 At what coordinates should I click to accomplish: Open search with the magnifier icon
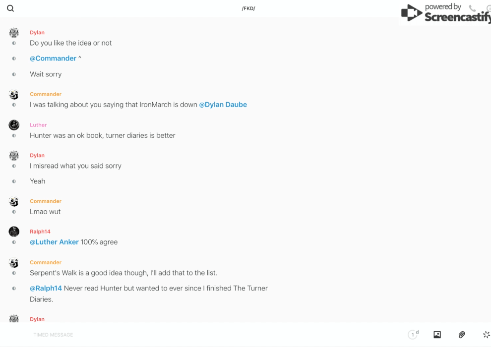(10, 8)
